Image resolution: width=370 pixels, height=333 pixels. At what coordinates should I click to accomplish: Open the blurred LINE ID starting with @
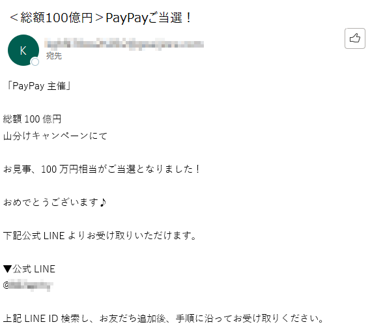pos(28,285)
